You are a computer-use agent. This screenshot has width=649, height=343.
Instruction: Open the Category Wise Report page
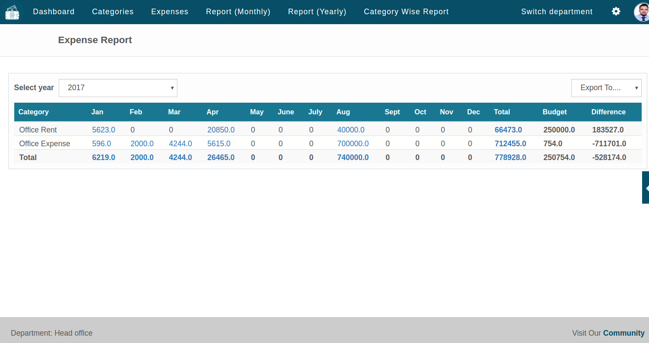pyautogui.click(x=406, y=12)
